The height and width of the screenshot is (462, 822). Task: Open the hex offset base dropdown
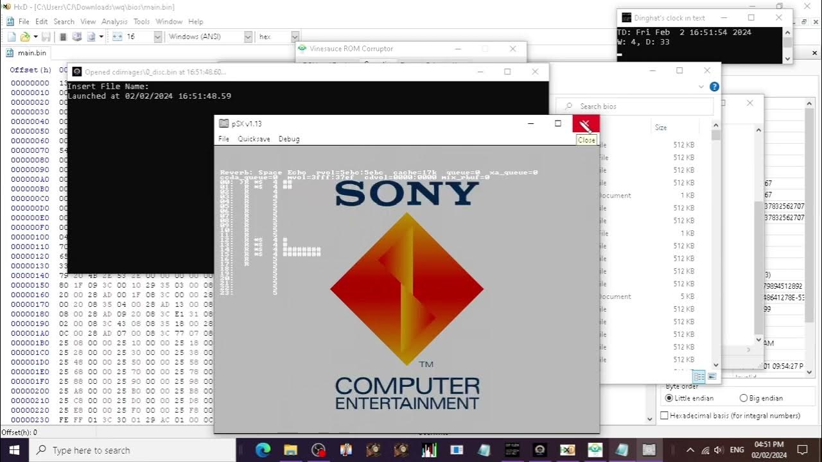295,37
